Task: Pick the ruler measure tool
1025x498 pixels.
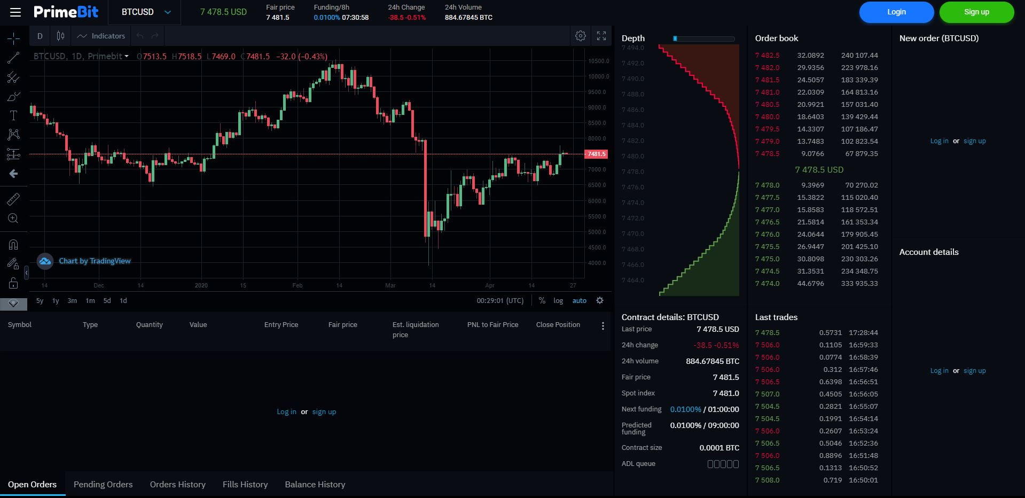Action: coord(13,199)
